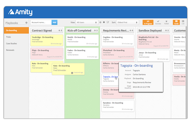This screenshot has height=125, width=191.
Task: Click the Sandbox Deployed column header
Action: [x=153, y=31]
